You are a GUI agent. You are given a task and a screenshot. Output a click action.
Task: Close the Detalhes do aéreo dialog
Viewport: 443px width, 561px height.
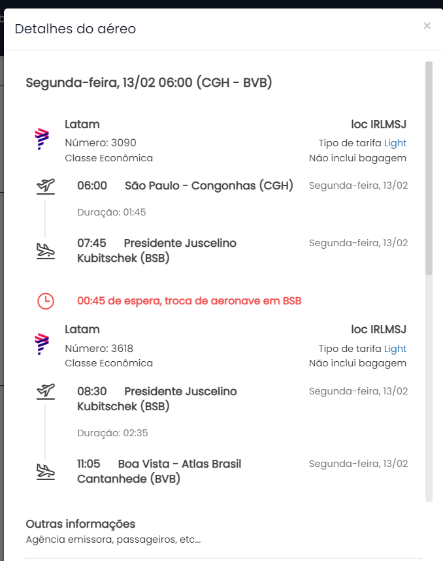point(427,25)
